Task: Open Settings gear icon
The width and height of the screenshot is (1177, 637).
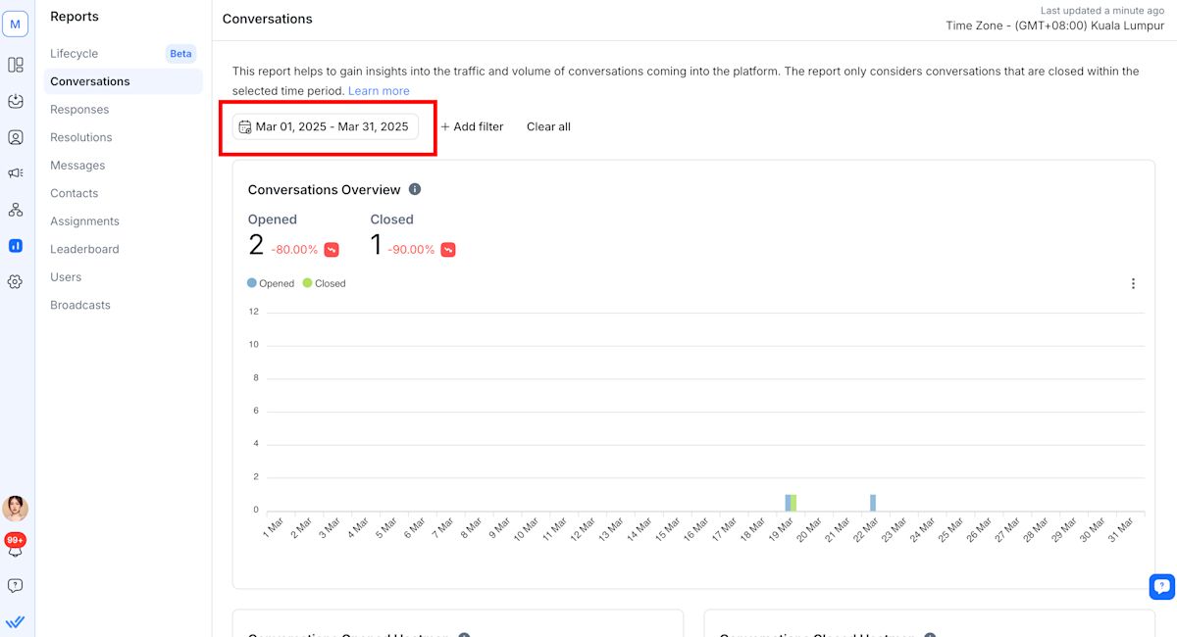Action: (x=16, y=282)
